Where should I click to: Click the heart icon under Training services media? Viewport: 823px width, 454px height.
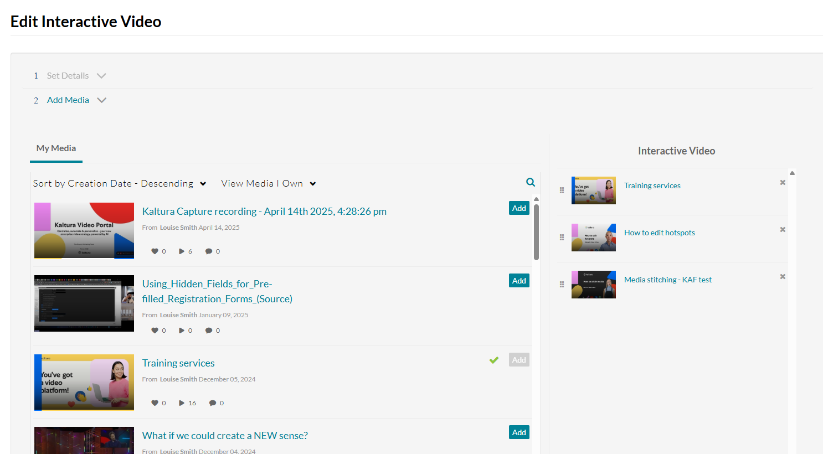point(155,403)
